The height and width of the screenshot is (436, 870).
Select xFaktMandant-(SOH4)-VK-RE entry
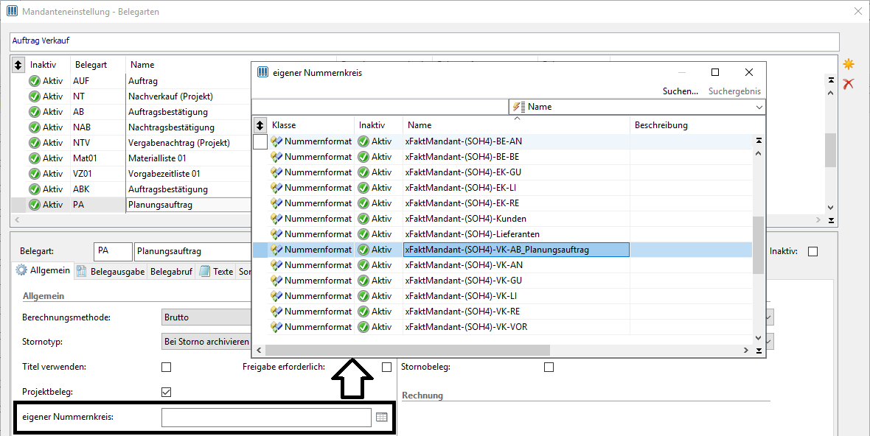(462, 312)
